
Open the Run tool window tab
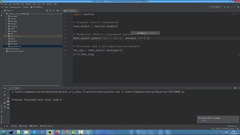6,126
